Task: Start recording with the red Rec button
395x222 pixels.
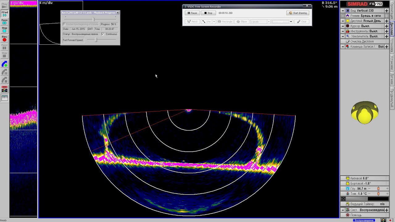Action: pyautogui.click(x=5, y=39)
